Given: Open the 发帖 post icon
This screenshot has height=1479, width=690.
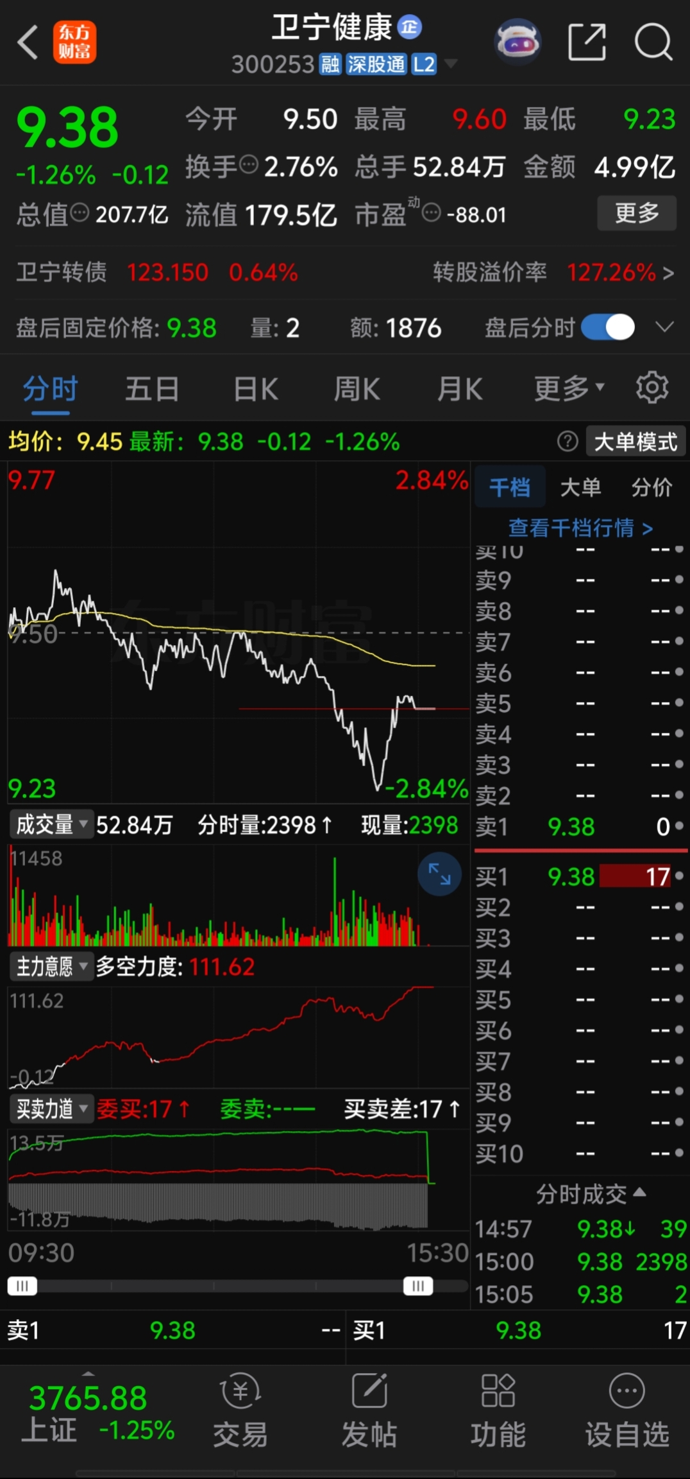Looking at the screenshot, I should pyautogui.click(x=369, y=1412).
